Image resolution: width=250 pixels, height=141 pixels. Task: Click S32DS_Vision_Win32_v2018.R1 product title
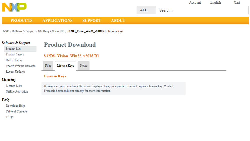71,56
